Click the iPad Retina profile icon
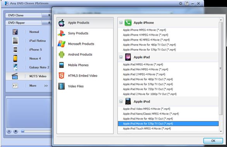227x147 pixels. 15,41
